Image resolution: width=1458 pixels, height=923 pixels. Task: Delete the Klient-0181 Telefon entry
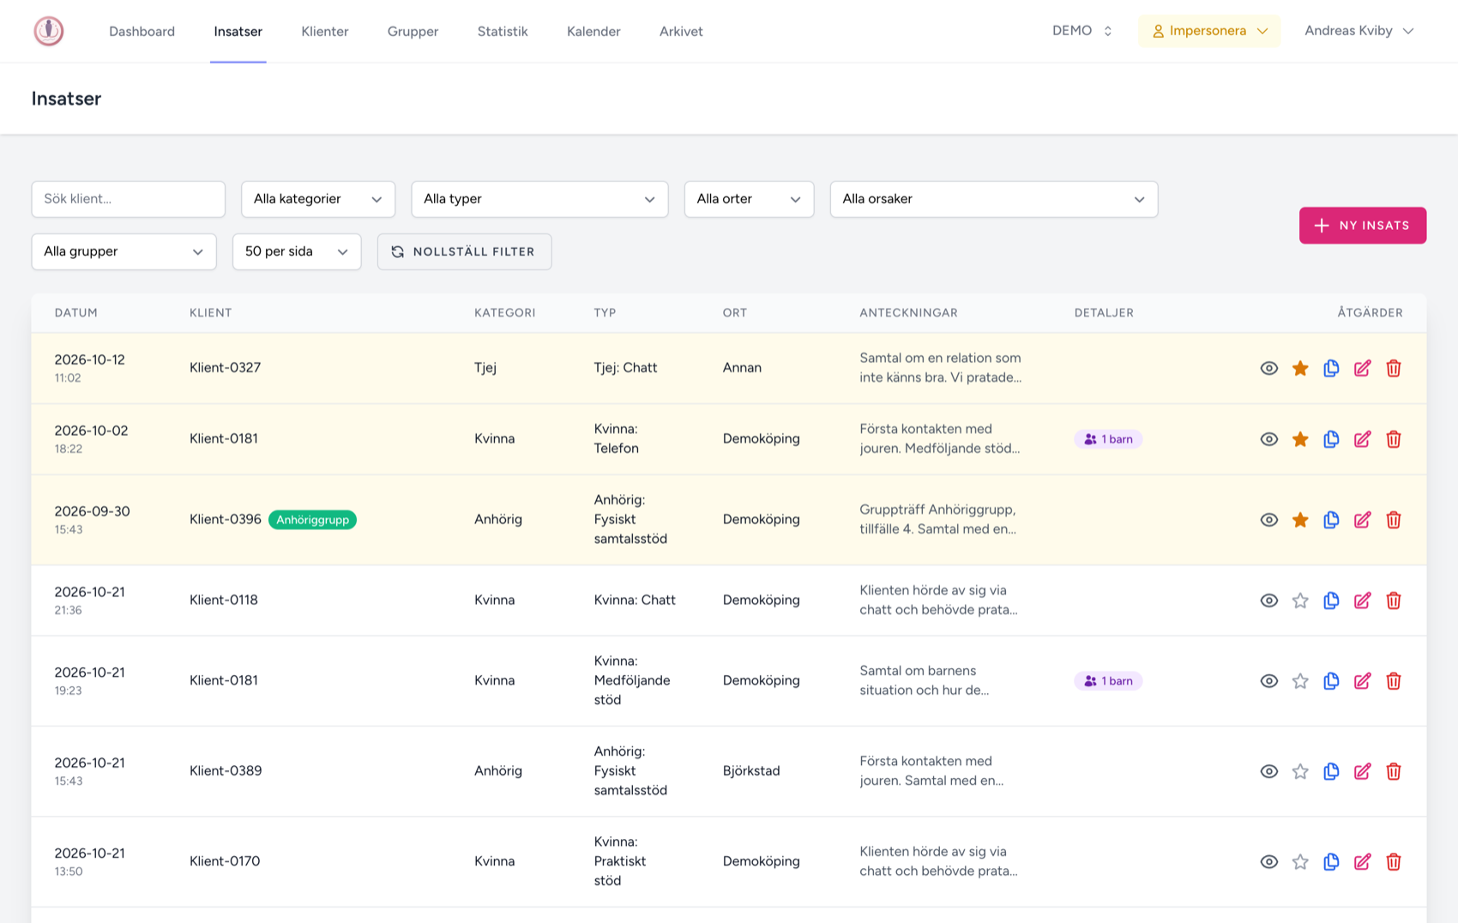click(x=1394, y=439)
